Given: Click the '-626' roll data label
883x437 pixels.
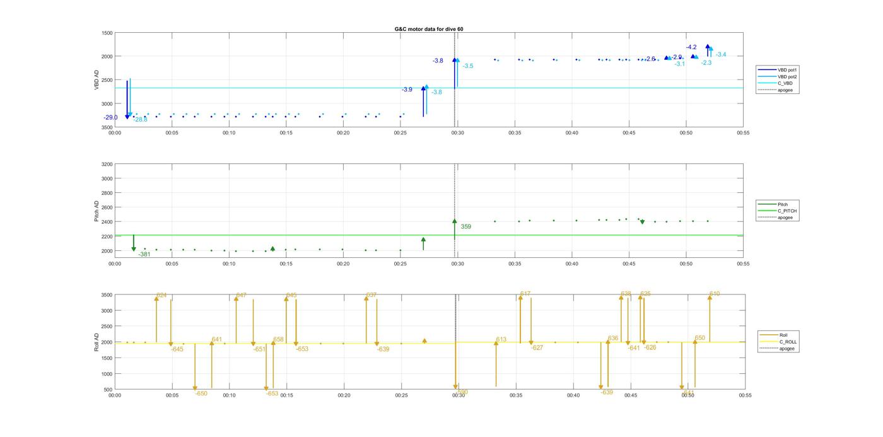Looking at the screenshot, I should [650, 348].
